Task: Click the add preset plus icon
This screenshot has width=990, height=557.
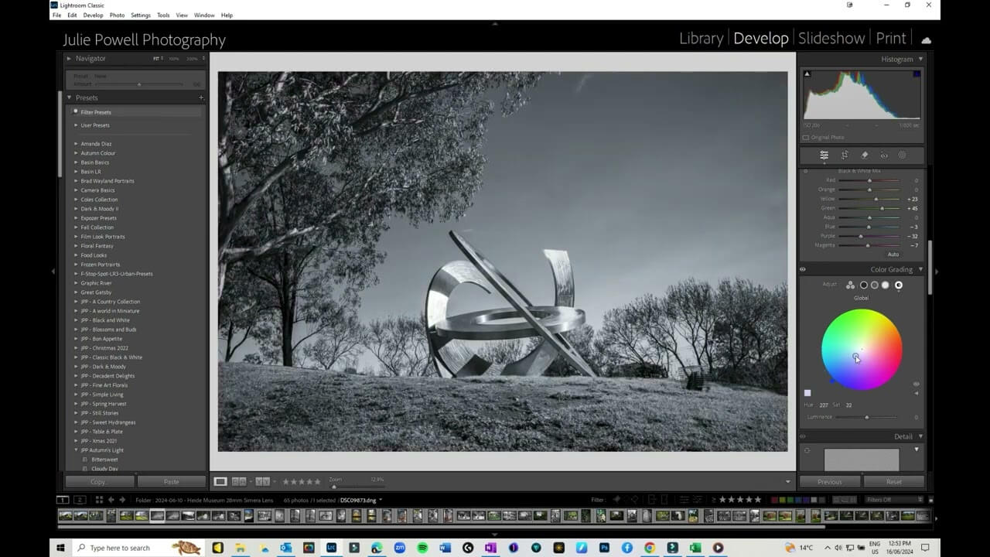Action: pos(201,98)
